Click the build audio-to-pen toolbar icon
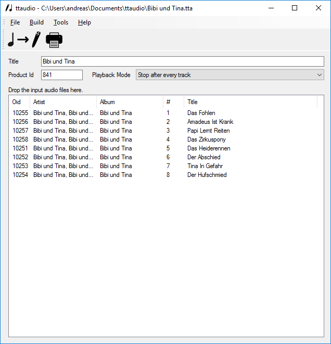This screenshot has width=331, height=344. [24, 40]
